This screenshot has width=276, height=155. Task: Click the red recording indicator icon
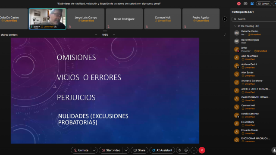click(x=238, y=3)
